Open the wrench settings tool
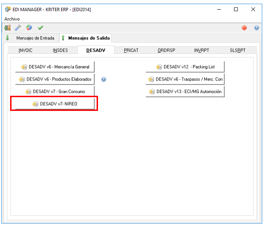Image resolution: width=265 pixels, height=225 pixels. 18,27
